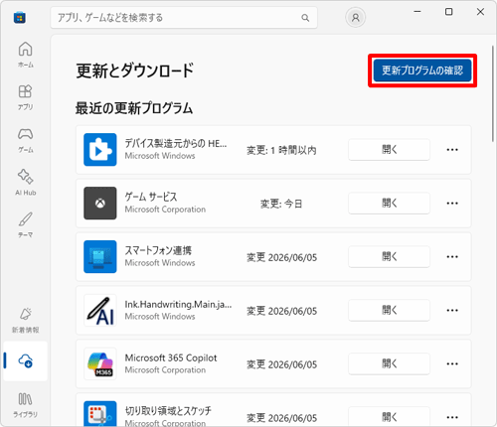This screenshot has height=427, width=497.
Task: Click 開く for Microsoft 365 Copilot
Action: coord(389,364)
